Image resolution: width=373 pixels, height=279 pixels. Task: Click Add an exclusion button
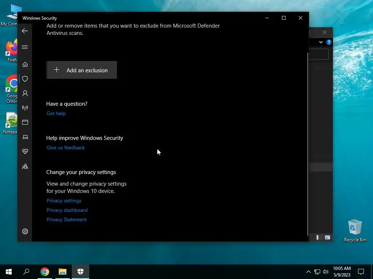[x=82, y=70]
